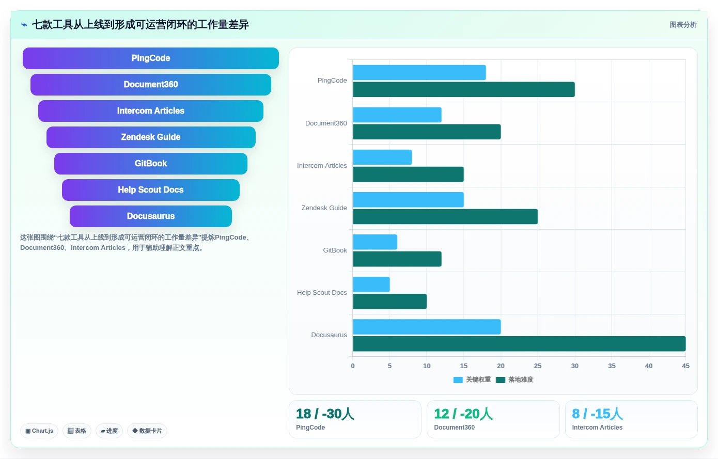Click GitBook's dark green bar
This screenshot has width=718, height=459.
(397, 259)
